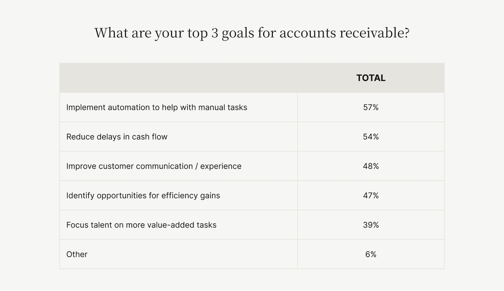Image resolution: width=504 pixels, height=291 pixels.
Task: Click the word 'receivable?' in the heading
Action: [x=375, y=33]
